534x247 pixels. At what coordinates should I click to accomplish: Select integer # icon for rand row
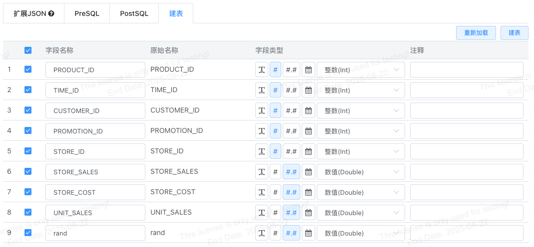tap(275, 233)
